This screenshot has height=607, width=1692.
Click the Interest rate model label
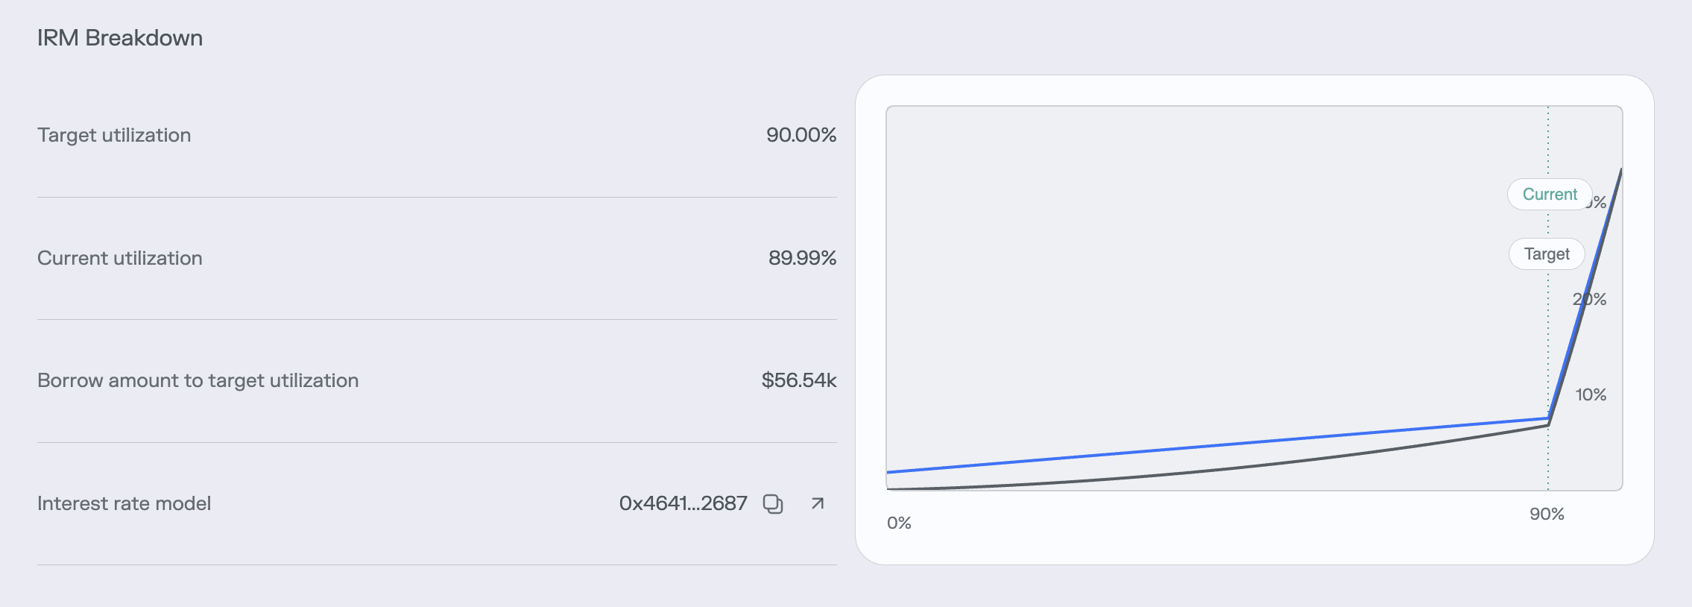coord(124,503)
